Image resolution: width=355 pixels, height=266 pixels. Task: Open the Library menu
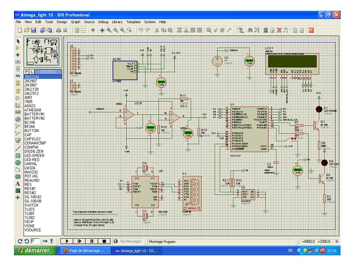click(x=117, y=22)
